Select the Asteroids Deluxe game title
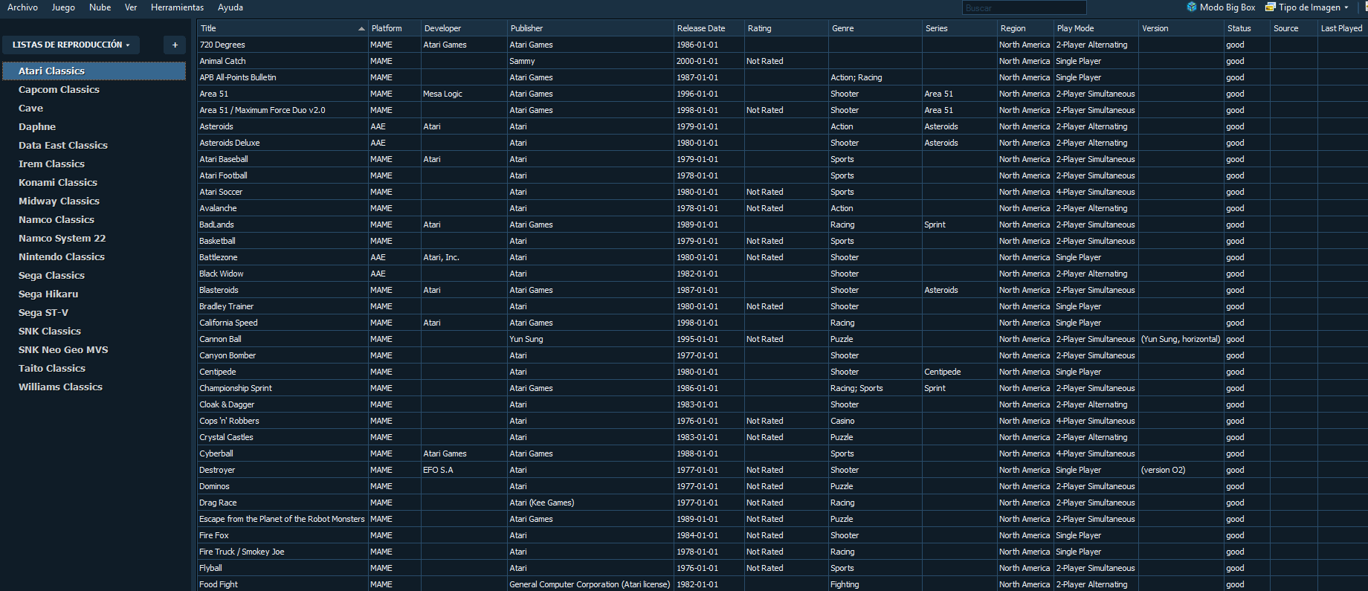Screen dimensions: 1368x591 pos(229,143)
